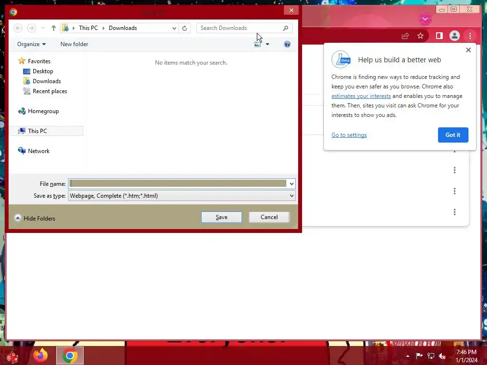This screenshot has height=365, width=487.
Task: Click the Chrome taskbar icon
Action: click(70, 355)
